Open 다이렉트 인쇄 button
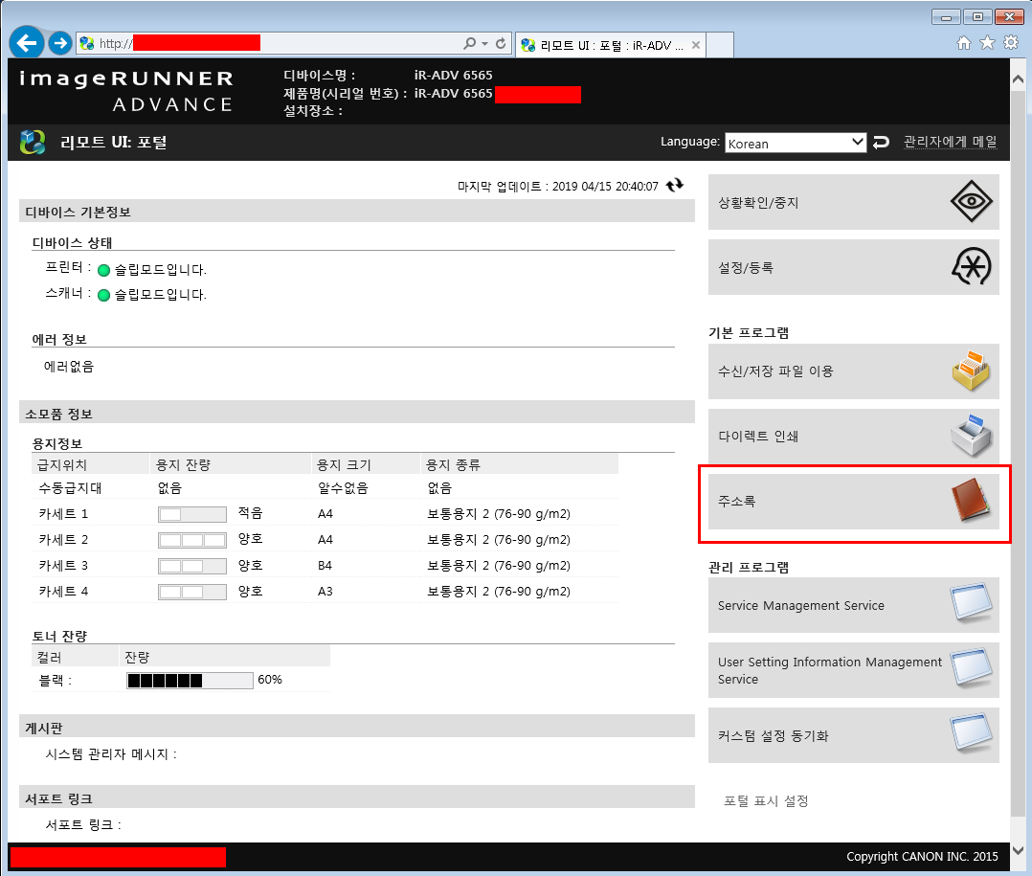Viewport: 1032px width, 876px height. point(854,437)
